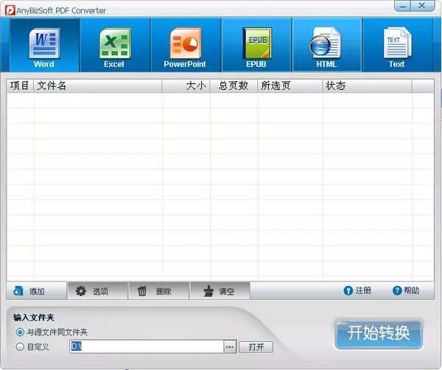Click the 项目 column header
The width and height of the screenshot is (442, 370).
pyautogui.click(x=20, y=85)
